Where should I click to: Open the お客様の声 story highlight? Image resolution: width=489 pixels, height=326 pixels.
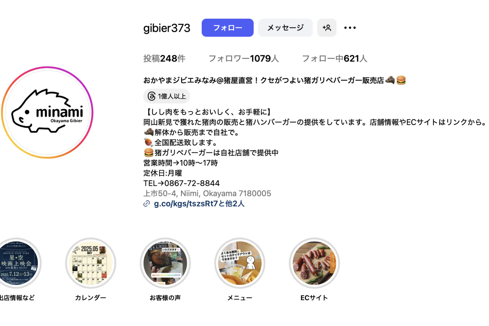165,263
